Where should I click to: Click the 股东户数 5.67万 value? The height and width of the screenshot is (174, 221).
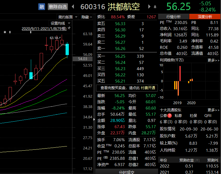191,136
